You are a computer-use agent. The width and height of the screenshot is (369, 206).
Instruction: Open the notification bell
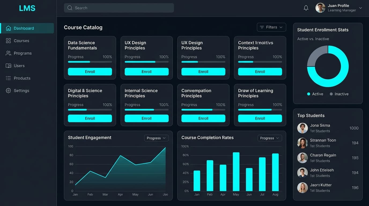click(306, 8)
